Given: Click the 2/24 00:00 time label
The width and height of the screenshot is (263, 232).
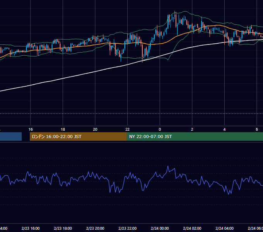Looking at the screenshot, I should point(160,228).
